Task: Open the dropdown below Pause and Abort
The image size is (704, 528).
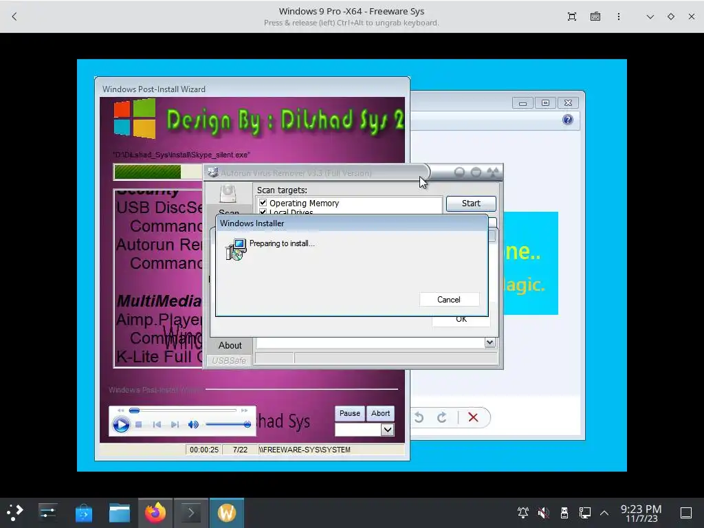Action: click(x=388, y=430)
